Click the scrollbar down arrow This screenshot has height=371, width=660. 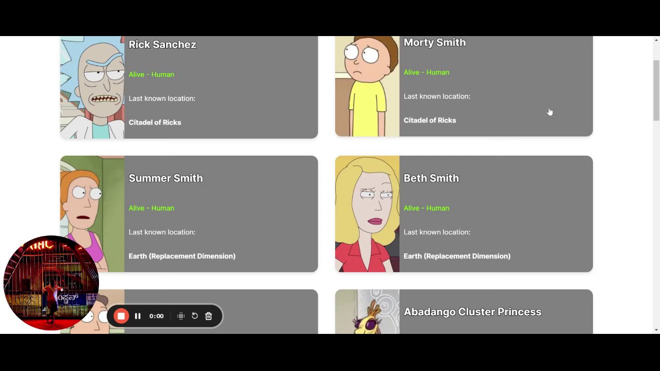(656, 330)
